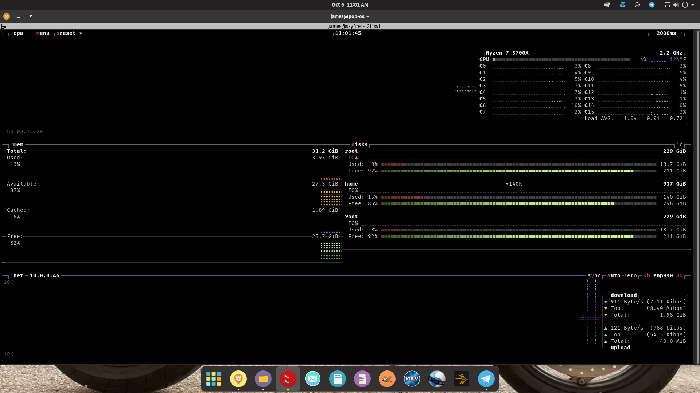Open the system power menu dropdown arrow
This screenshot has width=700, height=393.
pyautogui.click(x=693, y=5)
